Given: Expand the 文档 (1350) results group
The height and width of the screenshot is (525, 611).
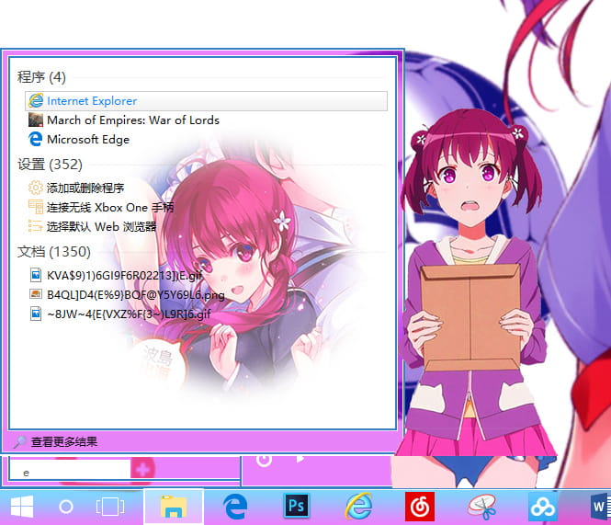Looking at the screenshot, I should point(54,251).
